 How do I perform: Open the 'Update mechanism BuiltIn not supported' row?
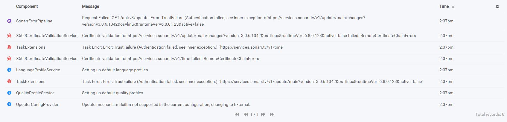point(253,104)
